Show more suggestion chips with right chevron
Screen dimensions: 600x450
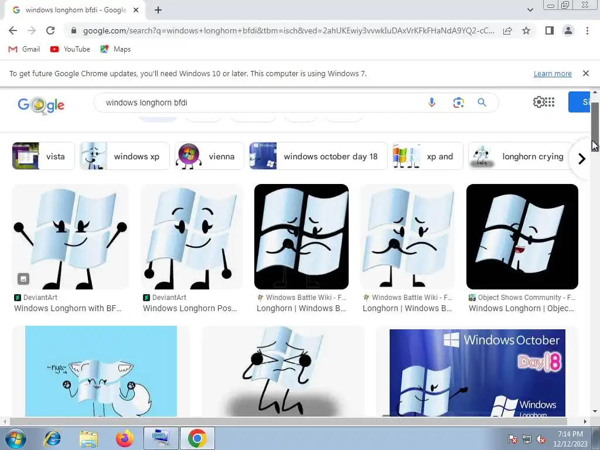click(x=582, y=158)
